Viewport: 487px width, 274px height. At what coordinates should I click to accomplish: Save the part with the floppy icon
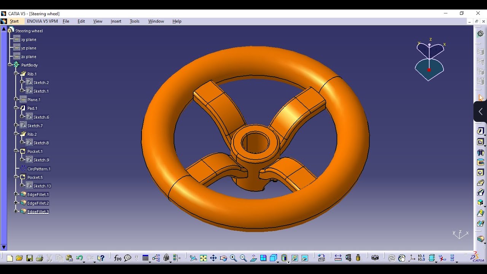pyautogui.click(x=30, y=258)
